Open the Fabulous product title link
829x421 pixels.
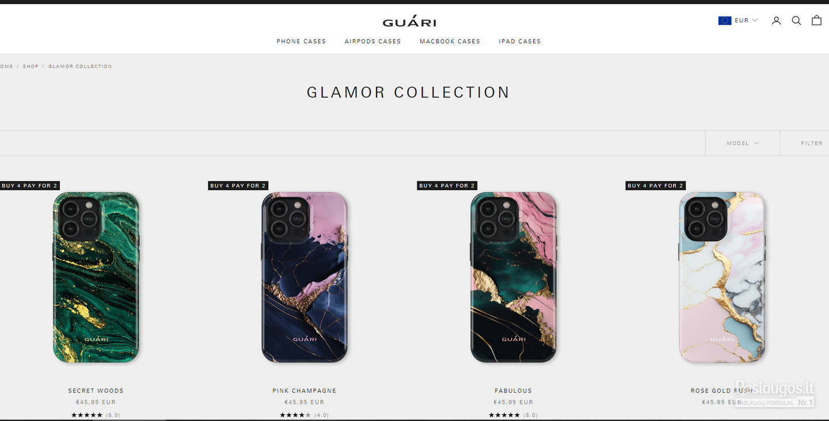[514, 391]
